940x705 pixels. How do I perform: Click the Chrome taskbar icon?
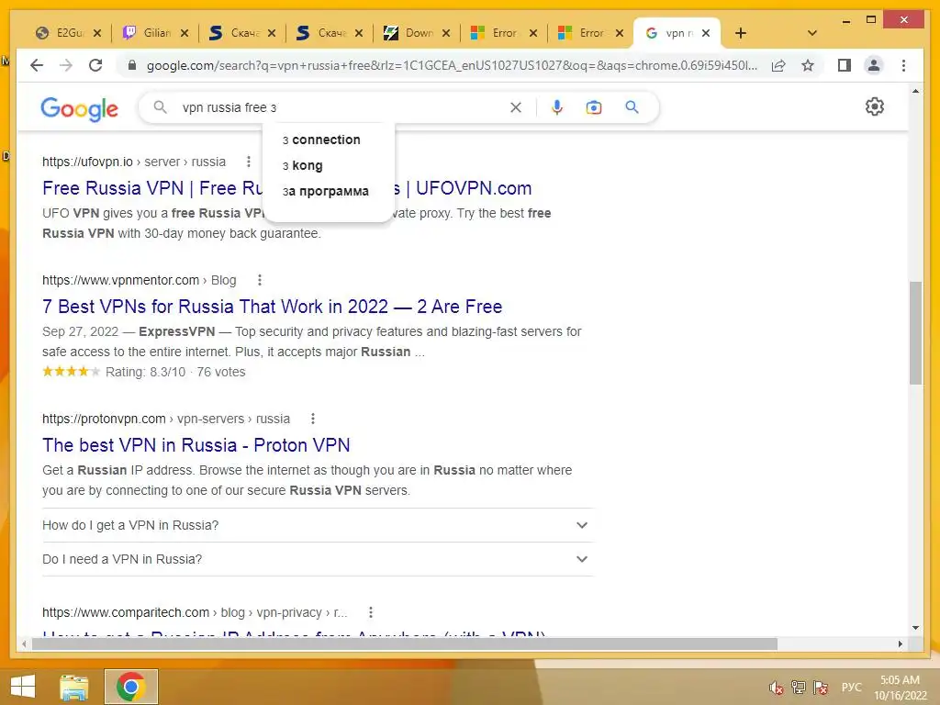click(x=131, y=687)
